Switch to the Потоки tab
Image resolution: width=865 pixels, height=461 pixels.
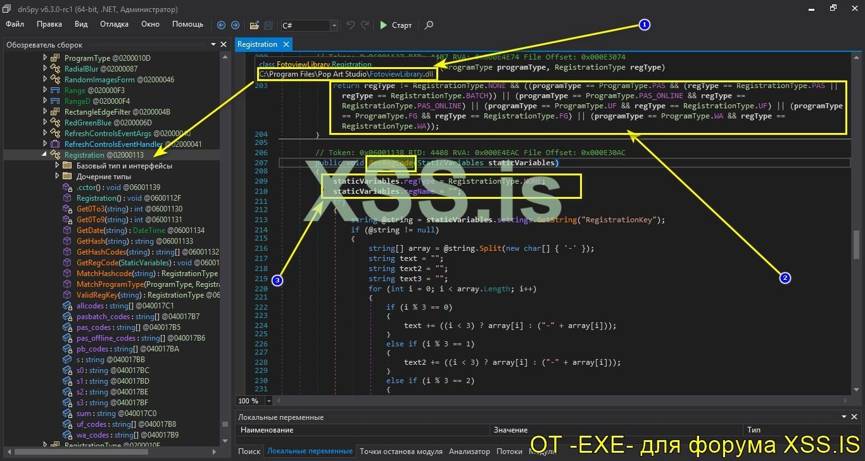coord(509,452)
